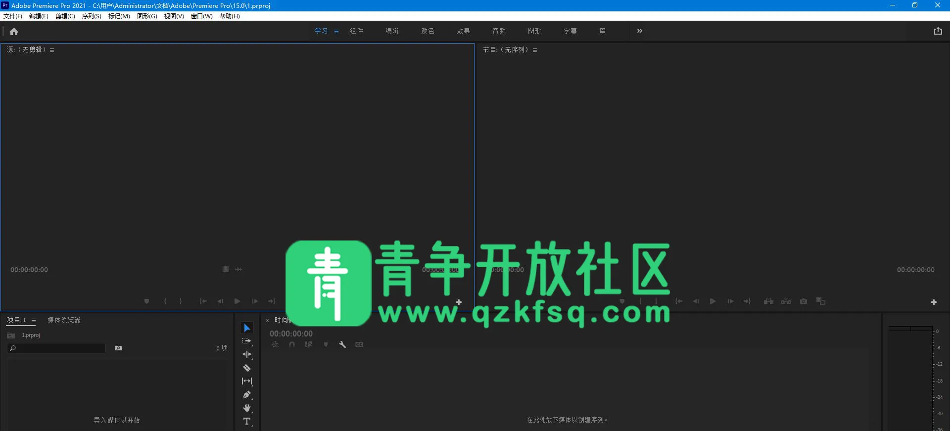Open Program monitor panel menu
This screenshot has width=950, height=431.
pos(535,50)
